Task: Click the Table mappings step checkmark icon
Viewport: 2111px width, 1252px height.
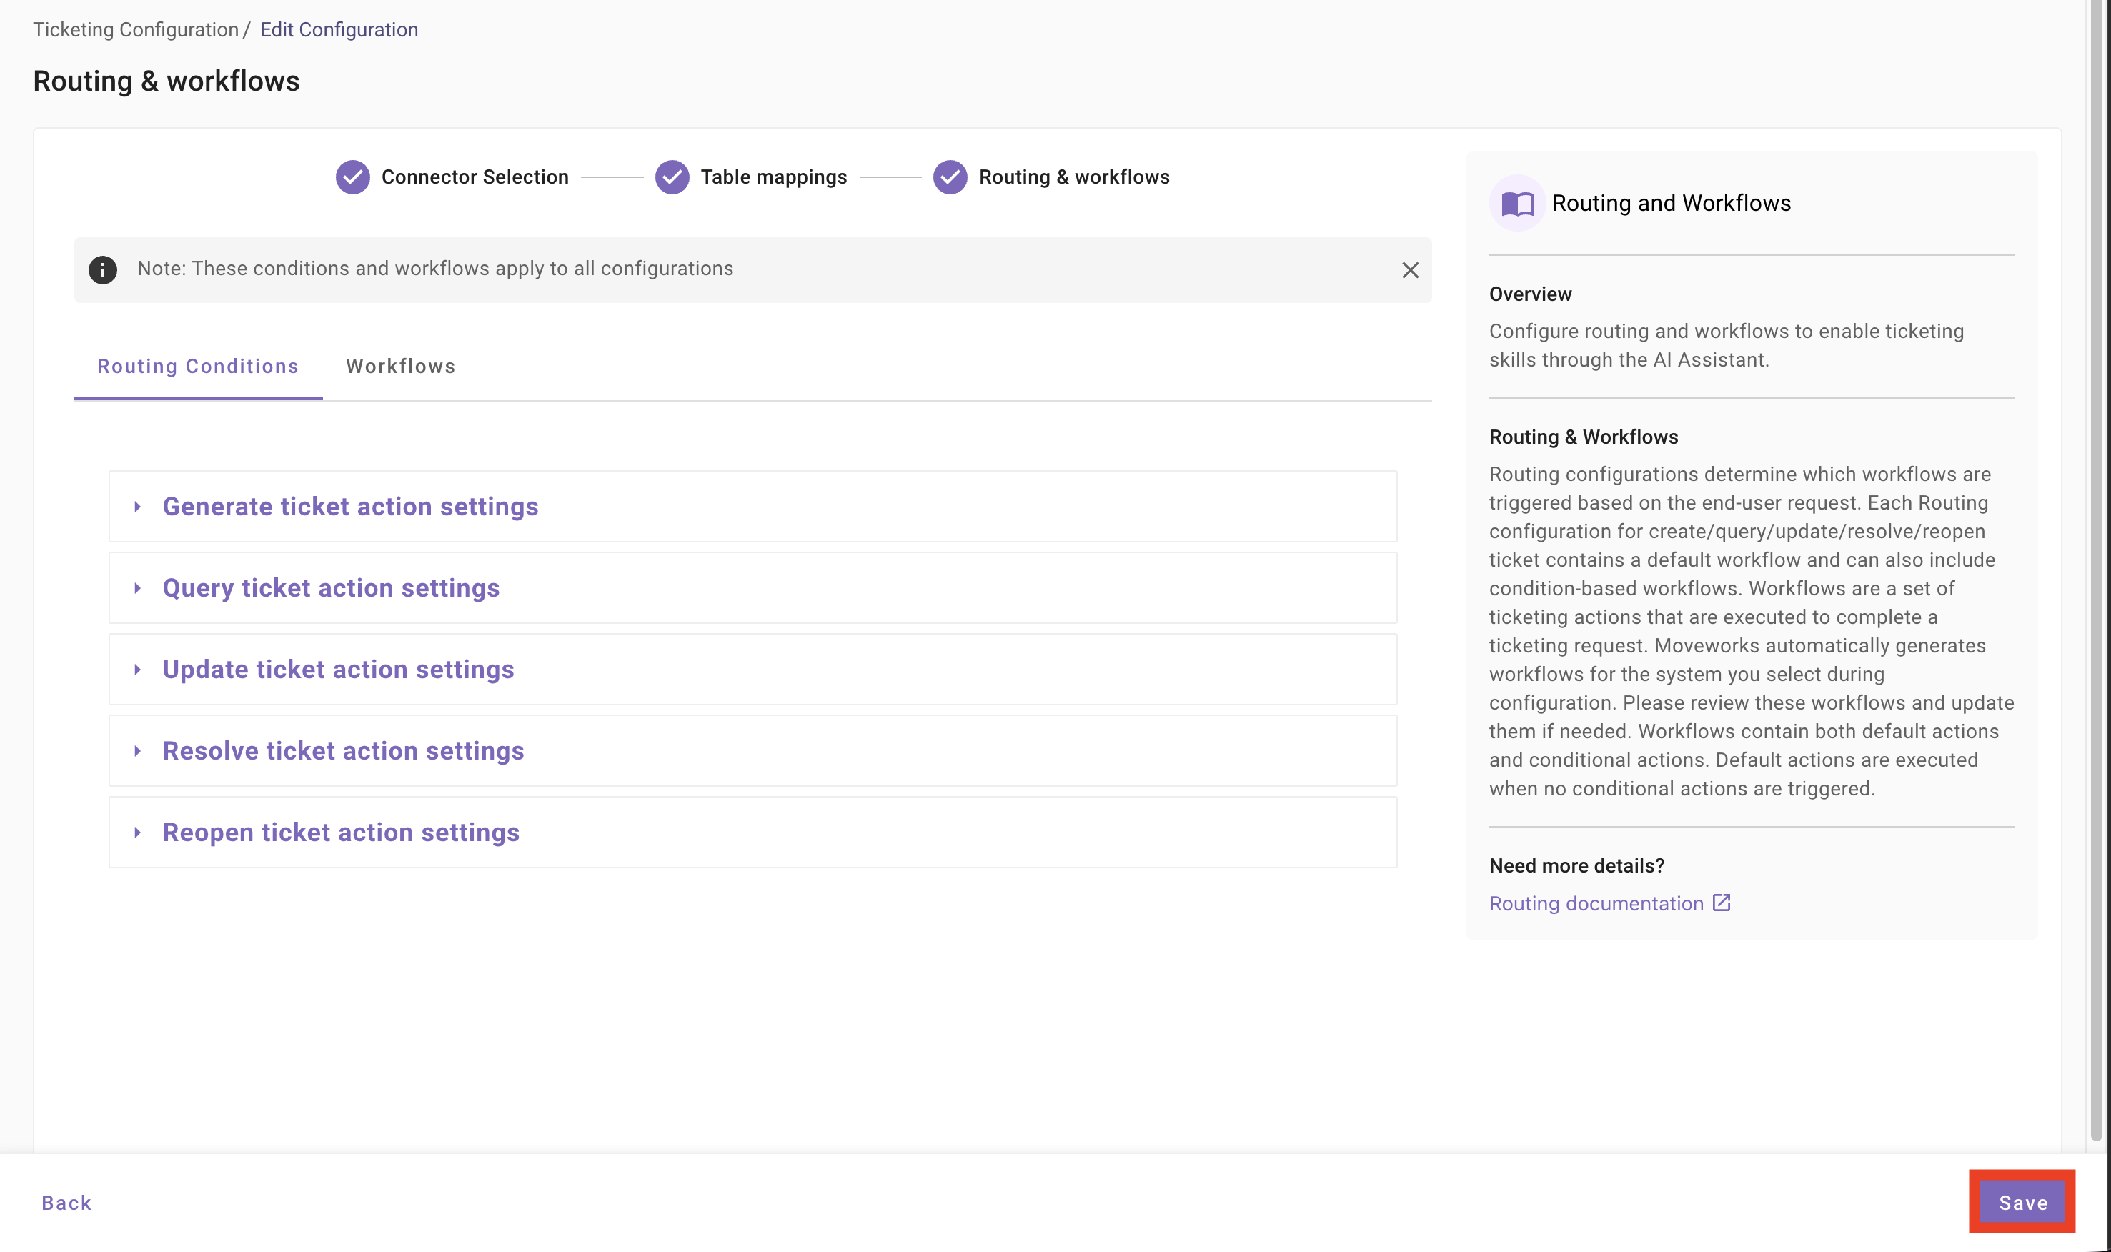Action: [x=672, y=177]
